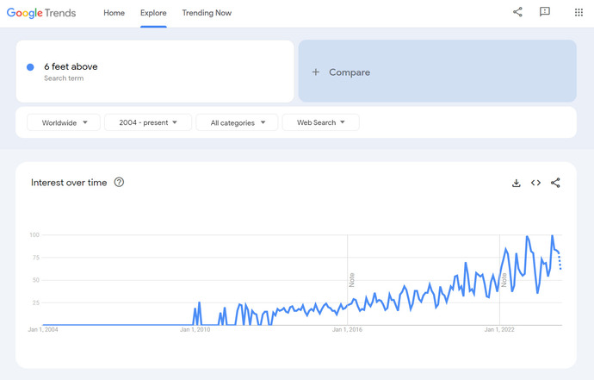Open the send feedback icon
Viewport: 594px width, 380px height.
point(545,12)
